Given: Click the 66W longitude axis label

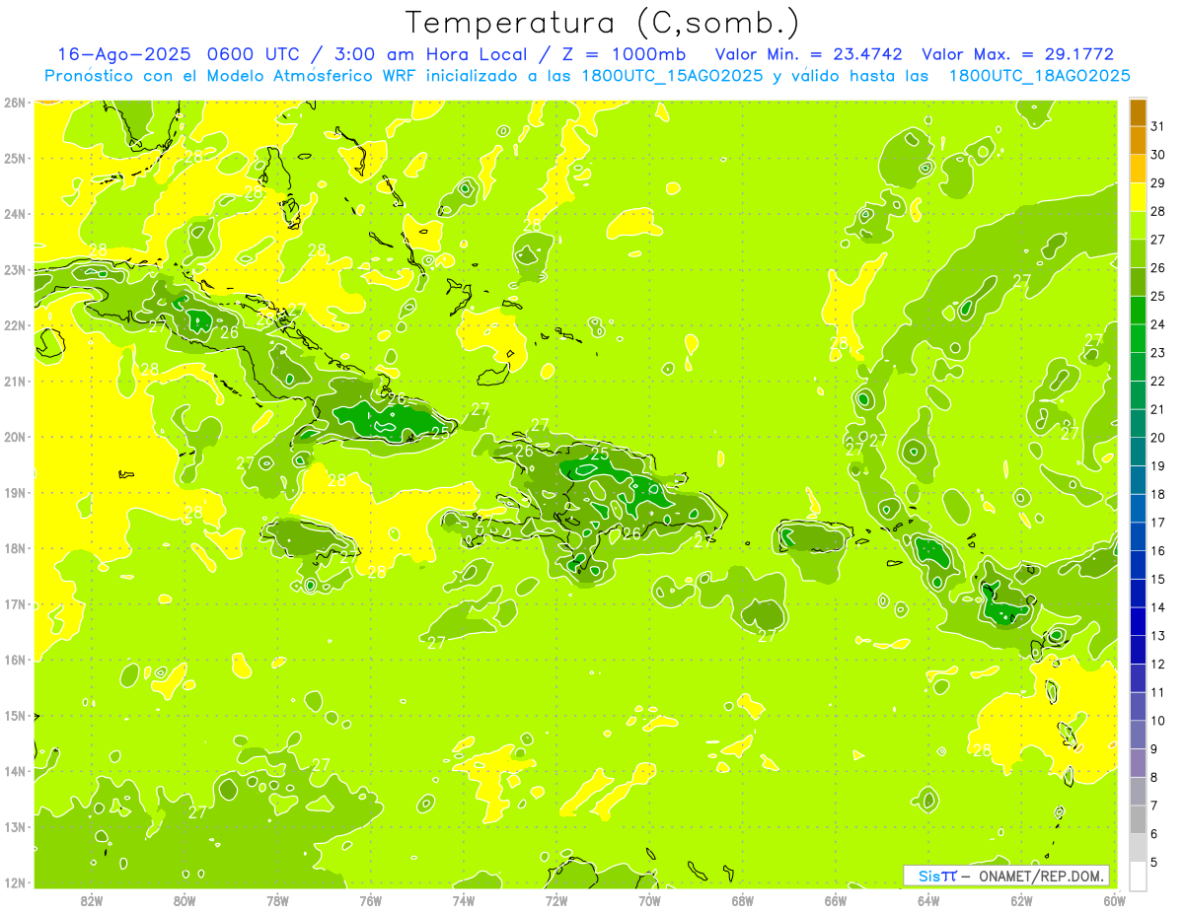Looking at the screenshot, I should 835,900.
